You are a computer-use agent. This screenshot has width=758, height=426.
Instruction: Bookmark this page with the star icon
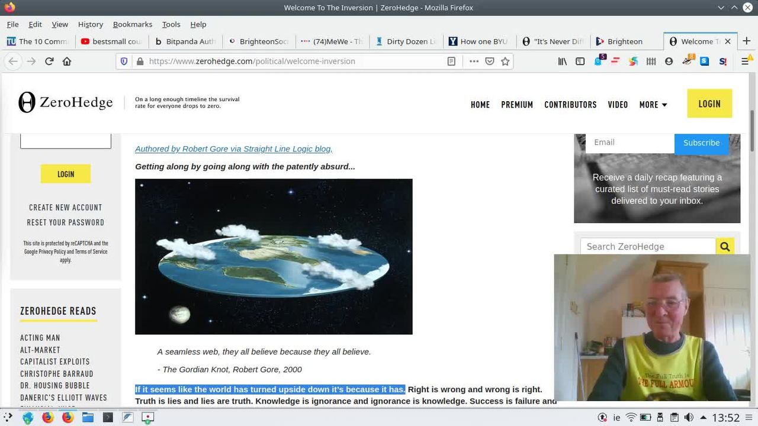pyautogui.click(x=505, y=62)
